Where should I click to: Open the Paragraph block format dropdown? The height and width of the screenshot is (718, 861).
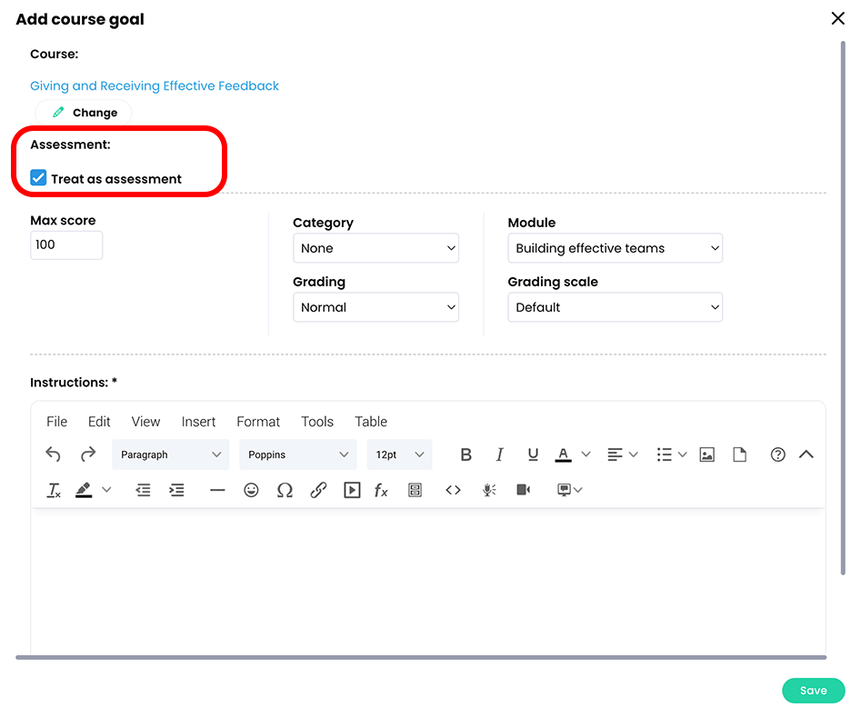click(x=171, y=454)
